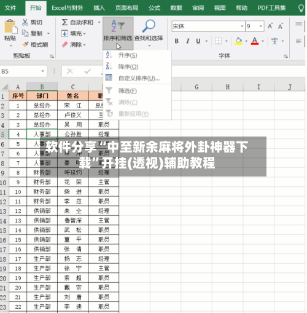Open the Name Box dropdown arrow

click(x=43, y=71)
